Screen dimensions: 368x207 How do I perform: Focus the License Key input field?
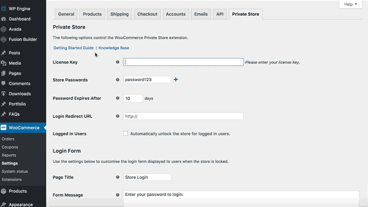point(184,62)
